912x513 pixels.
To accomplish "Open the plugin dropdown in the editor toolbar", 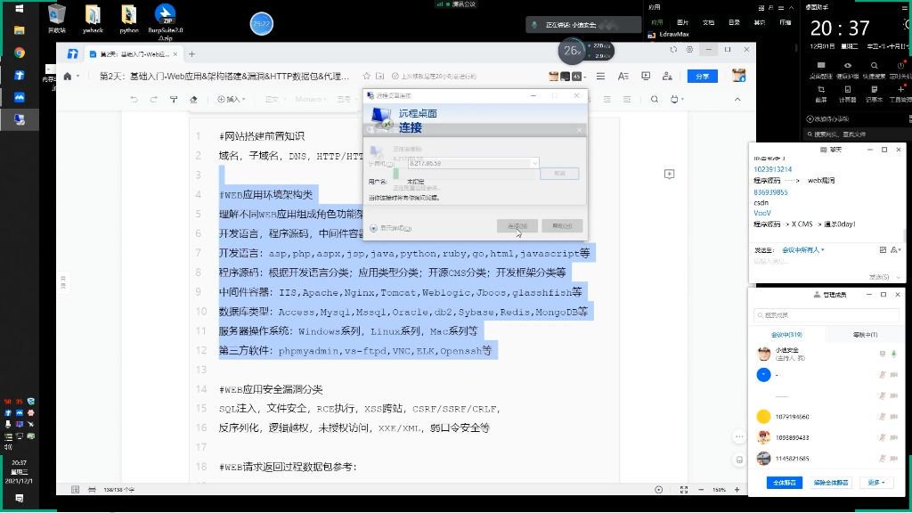I will pos(677,100).
